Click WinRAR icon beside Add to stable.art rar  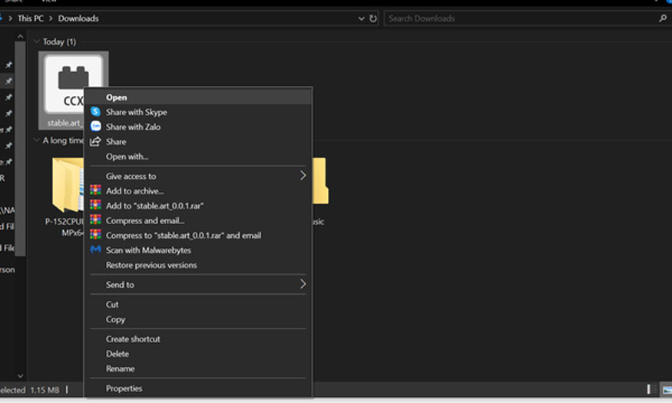(x=95, y=205)
